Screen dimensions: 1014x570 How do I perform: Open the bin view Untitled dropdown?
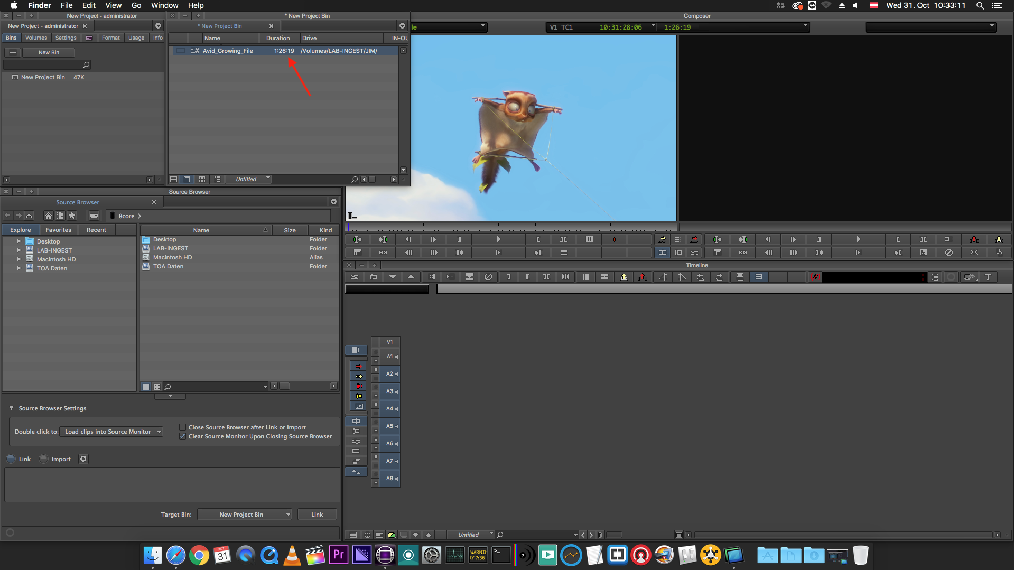click(249, 179)
